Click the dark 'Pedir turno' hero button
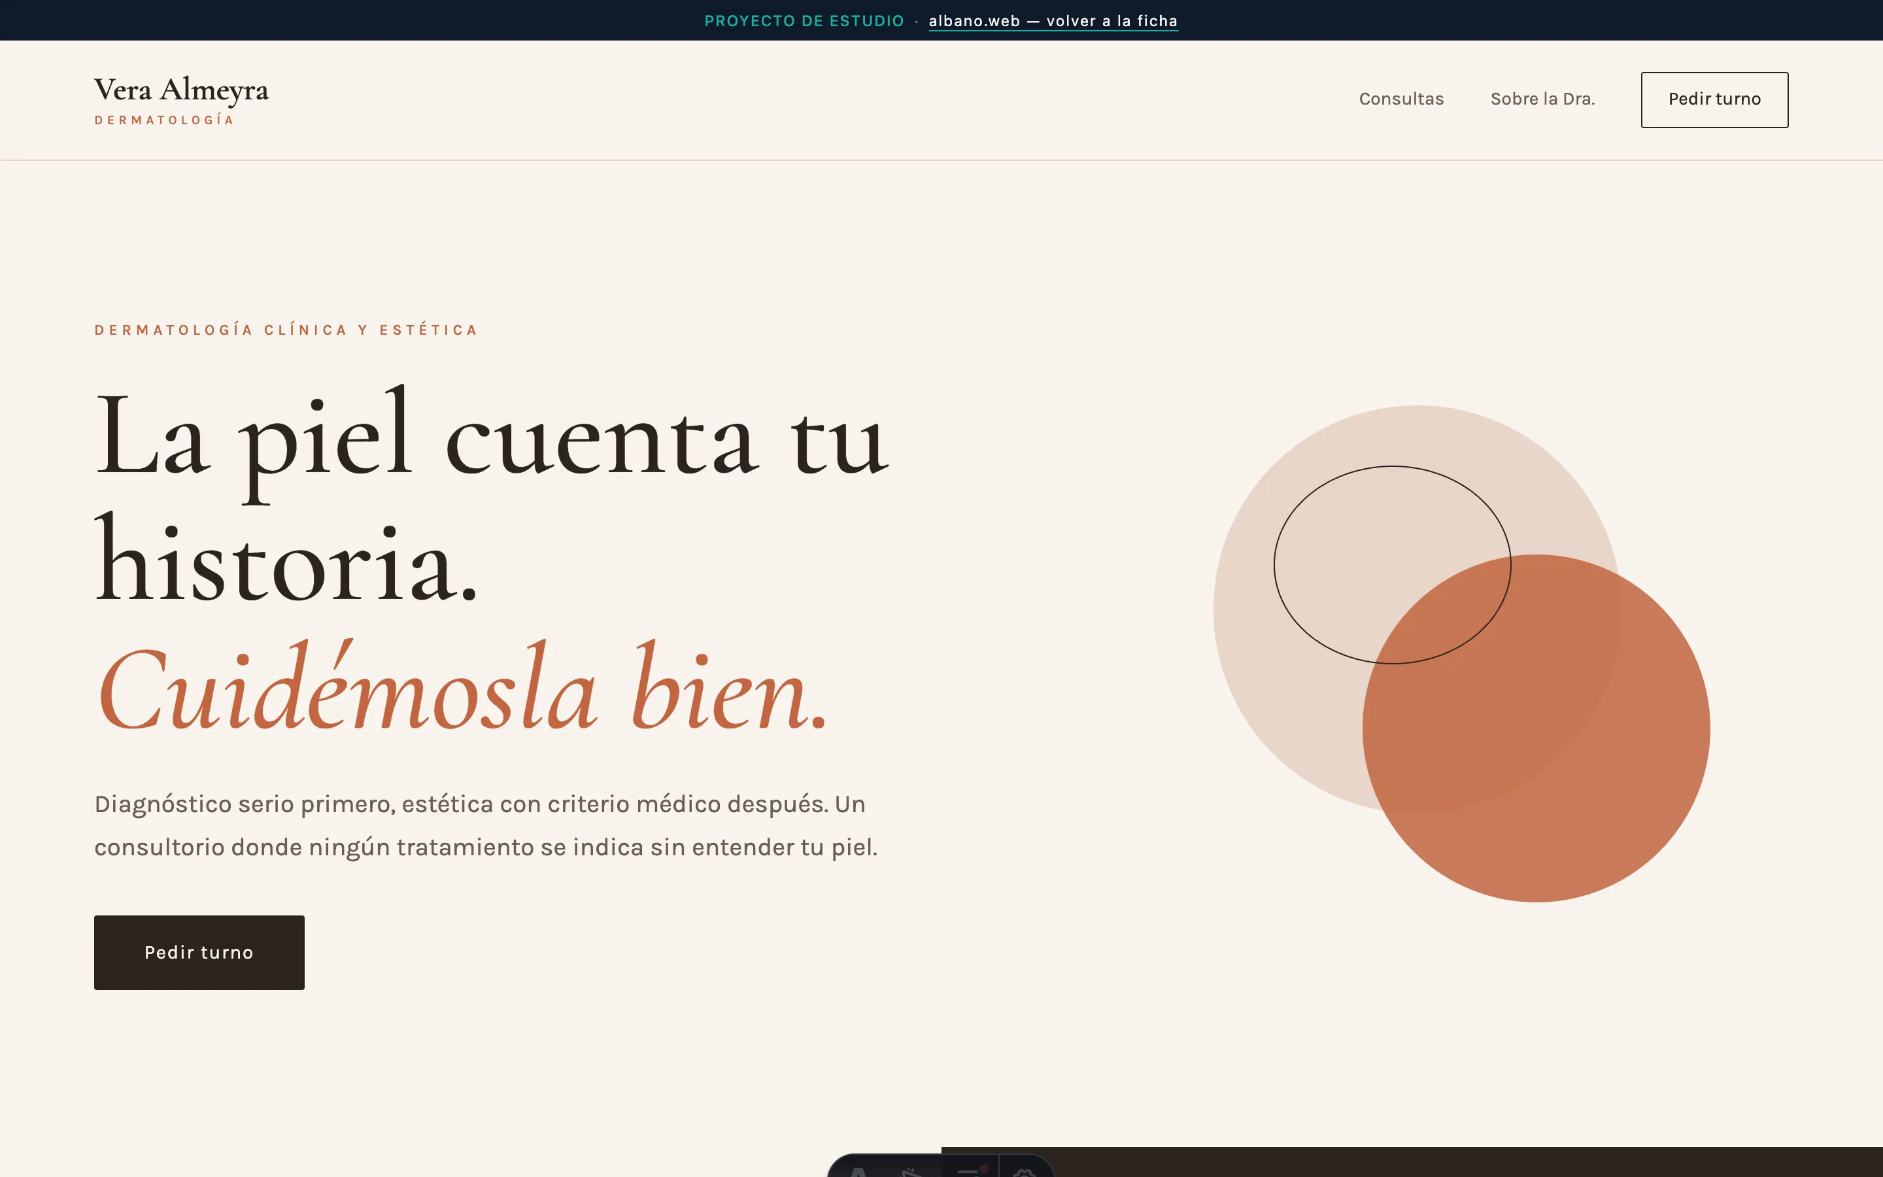 (199, 952)
